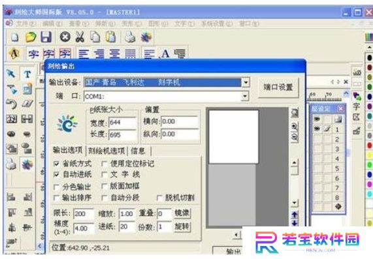This screenshot has height=259, width=373.
Task: Toggle the 省纸方式 checkbox
Action: coord(56,164)
